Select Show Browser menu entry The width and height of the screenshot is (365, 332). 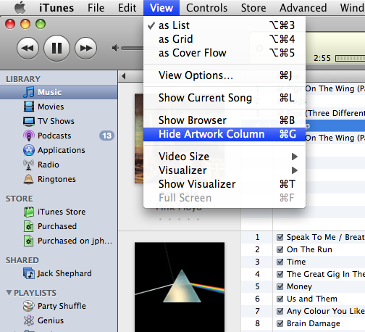pyautogui.click(x=225, y=120)
